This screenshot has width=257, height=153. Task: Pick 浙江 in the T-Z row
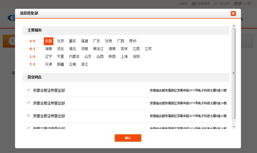click(84, 64)
